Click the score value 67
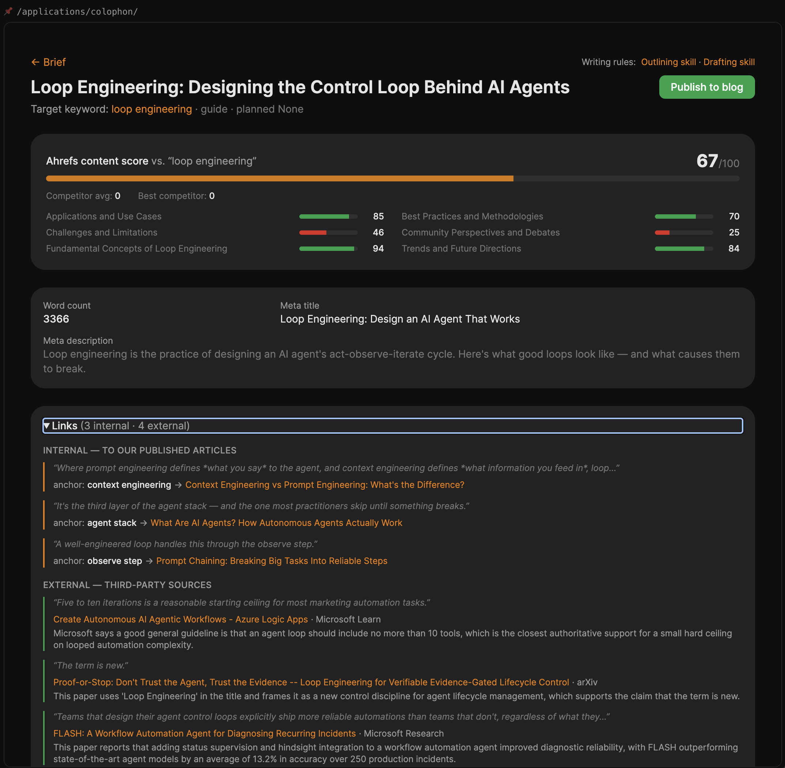 (707, 161)
